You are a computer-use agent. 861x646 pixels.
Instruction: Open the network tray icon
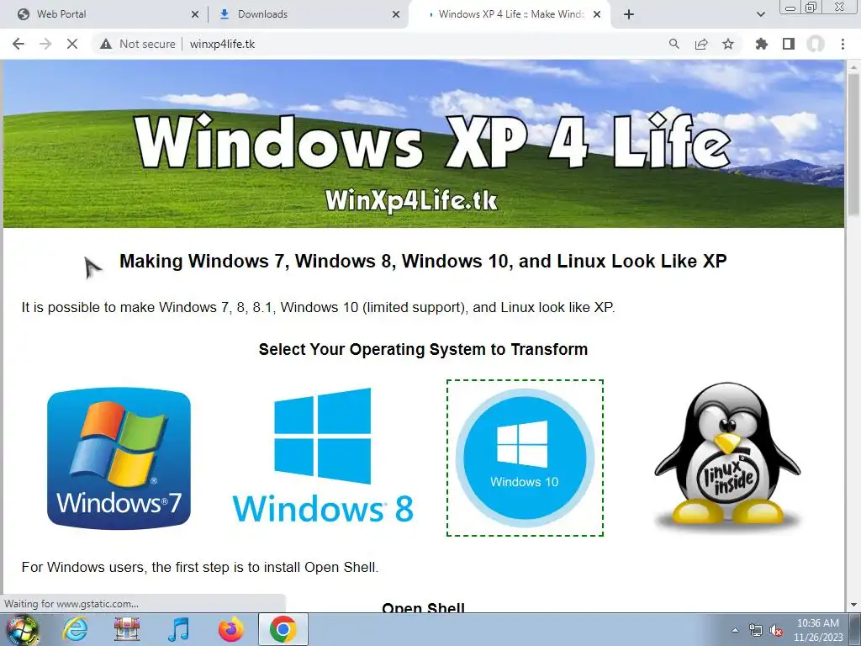[756, 630]
